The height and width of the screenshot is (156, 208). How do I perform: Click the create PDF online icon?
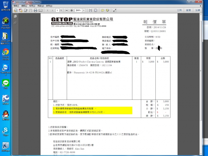[x=21, y=10]
